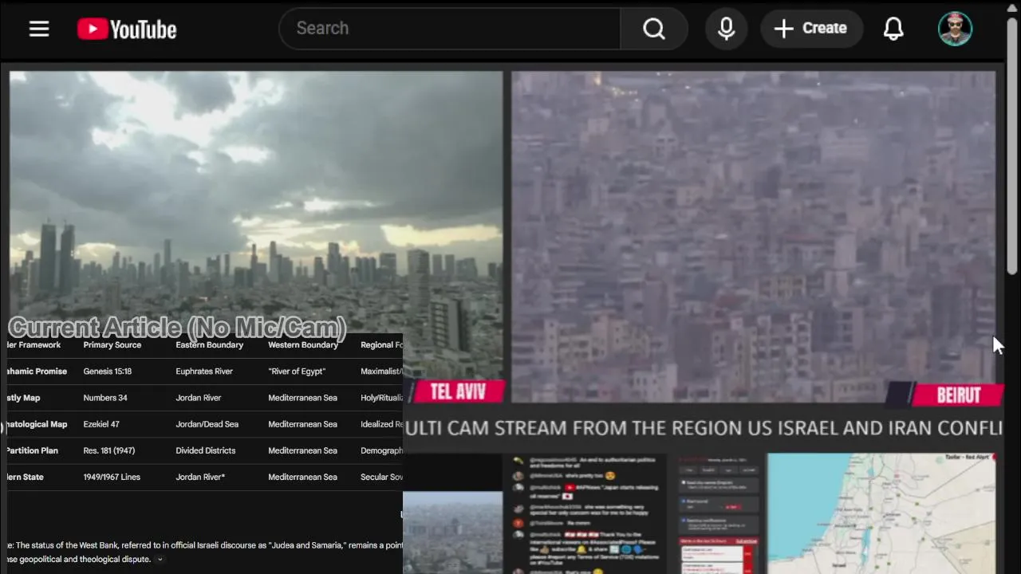Click the "River of Egypt" cell

click(296, 372)
